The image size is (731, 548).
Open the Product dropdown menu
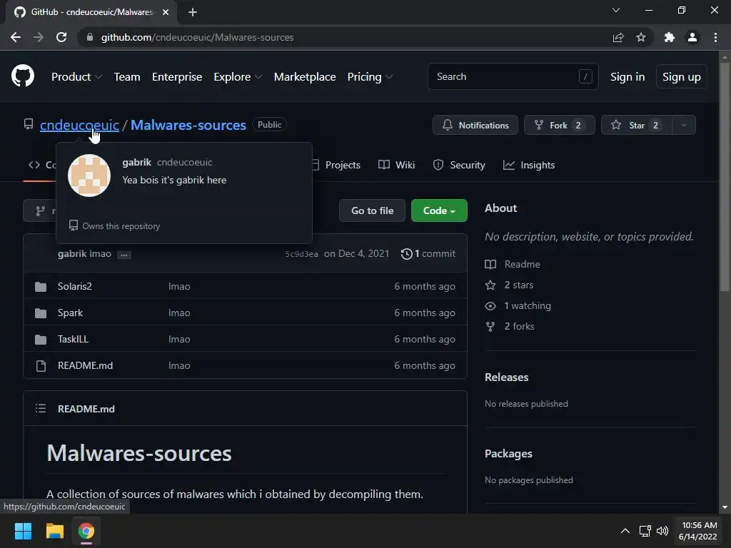pos(76,77)
